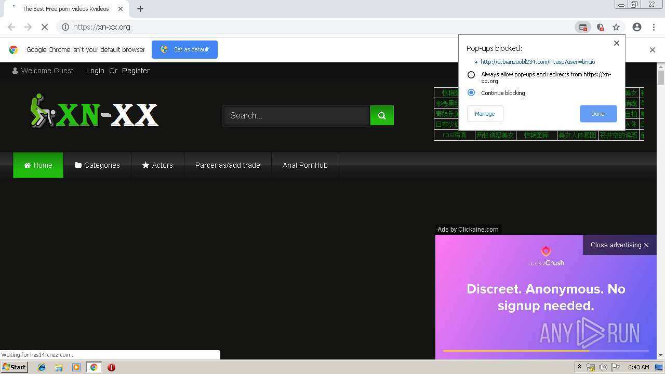
Task: Open the Actors menu item
Action: (x=157, y=165)
